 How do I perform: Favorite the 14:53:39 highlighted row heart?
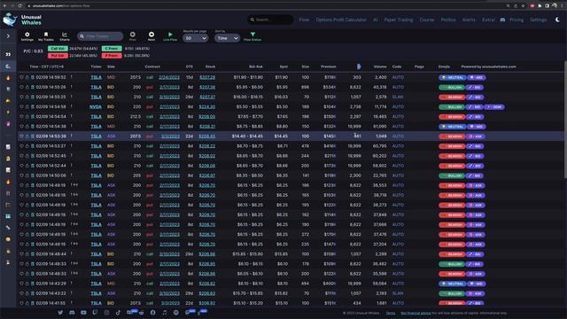pyautogui.click(x=21, y=136)
